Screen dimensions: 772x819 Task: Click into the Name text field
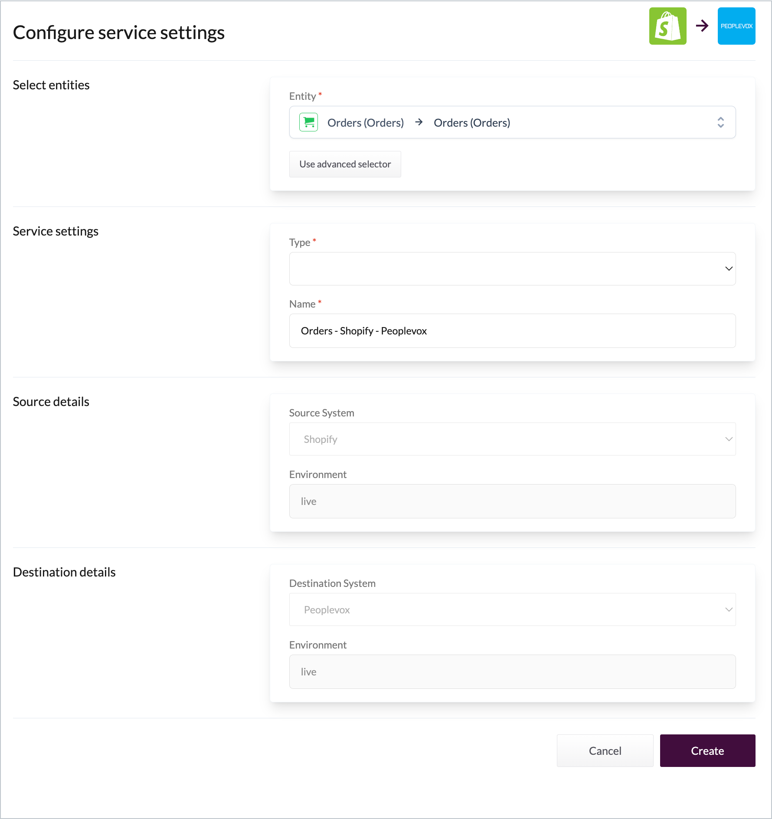coord(512,331)
